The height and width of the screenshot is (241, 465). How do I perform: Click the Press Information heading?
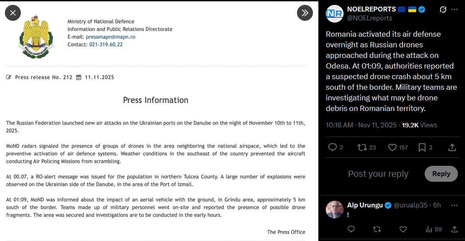pos(156,100)
